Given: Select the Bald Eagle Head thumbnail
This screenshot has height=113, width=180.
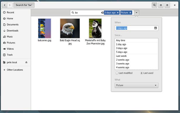Looking at the screenshot, I should (x=70, y=28).
